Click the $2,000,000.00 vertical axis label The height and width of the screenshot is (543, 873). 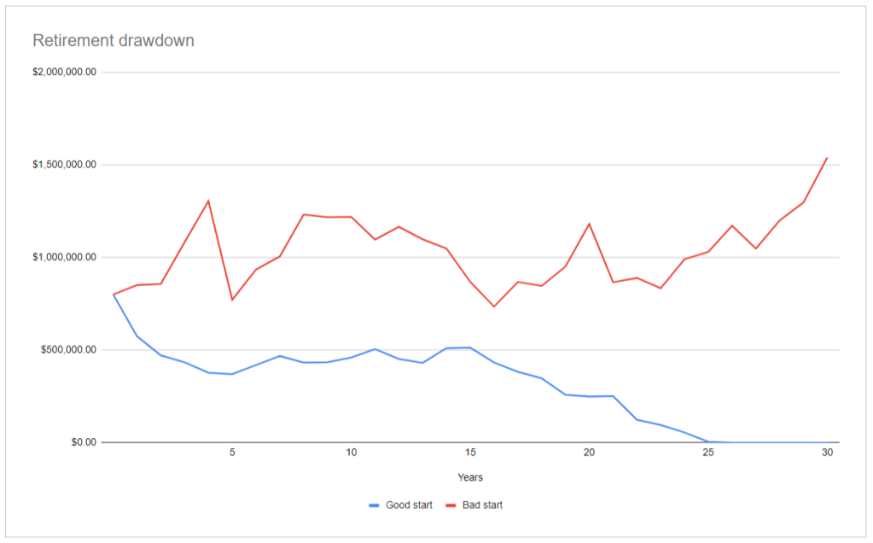click(x=64, y=72)
